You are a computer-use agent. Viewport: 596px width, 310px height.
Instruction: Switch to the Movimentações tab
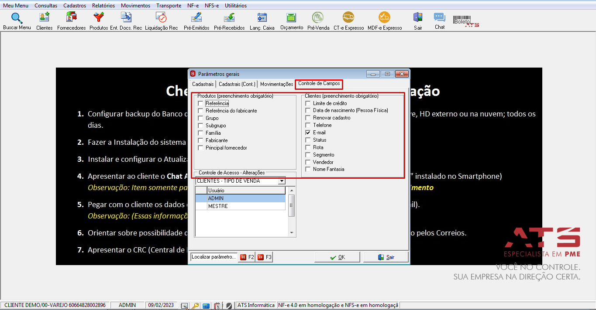coord(276,84)
